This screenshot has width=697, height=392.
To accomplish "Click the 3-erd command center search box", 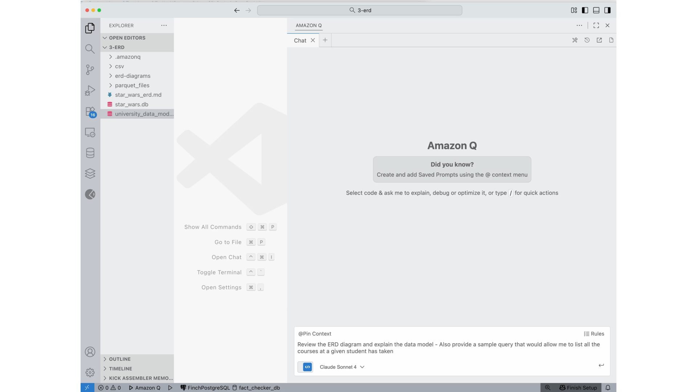I will [359, 10].
